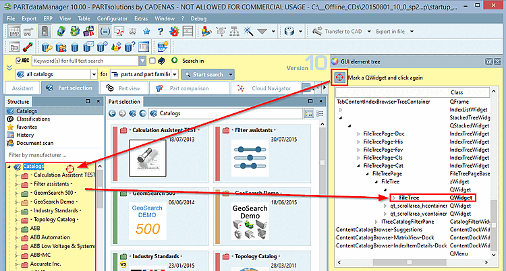Viewport: 506px width, 271px height.
Task: Click the database with envelope icon
Action: tap(88, 47)
